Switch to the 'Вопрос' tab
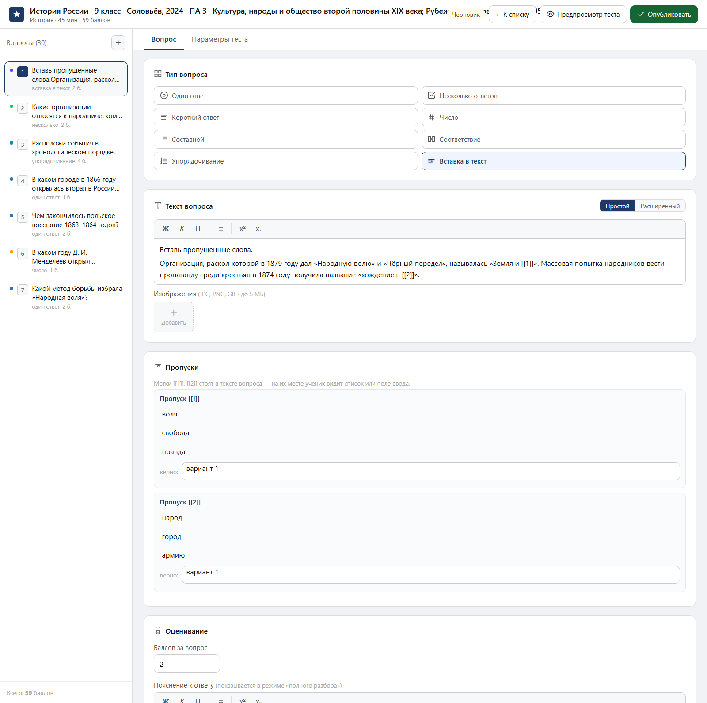This screenshot has width=707, height=703. (x=164, y=39)
